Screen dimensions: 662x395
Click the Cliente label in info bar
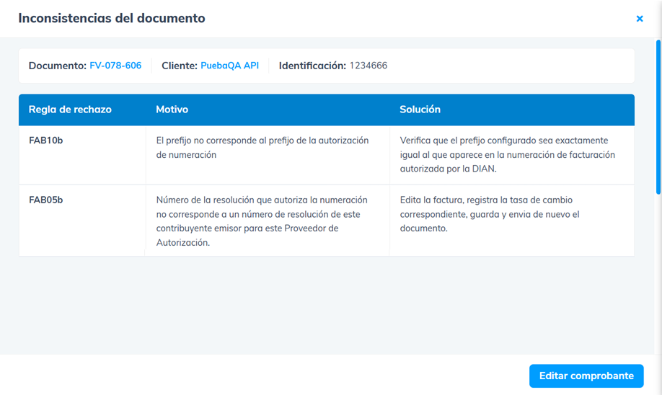179,66
